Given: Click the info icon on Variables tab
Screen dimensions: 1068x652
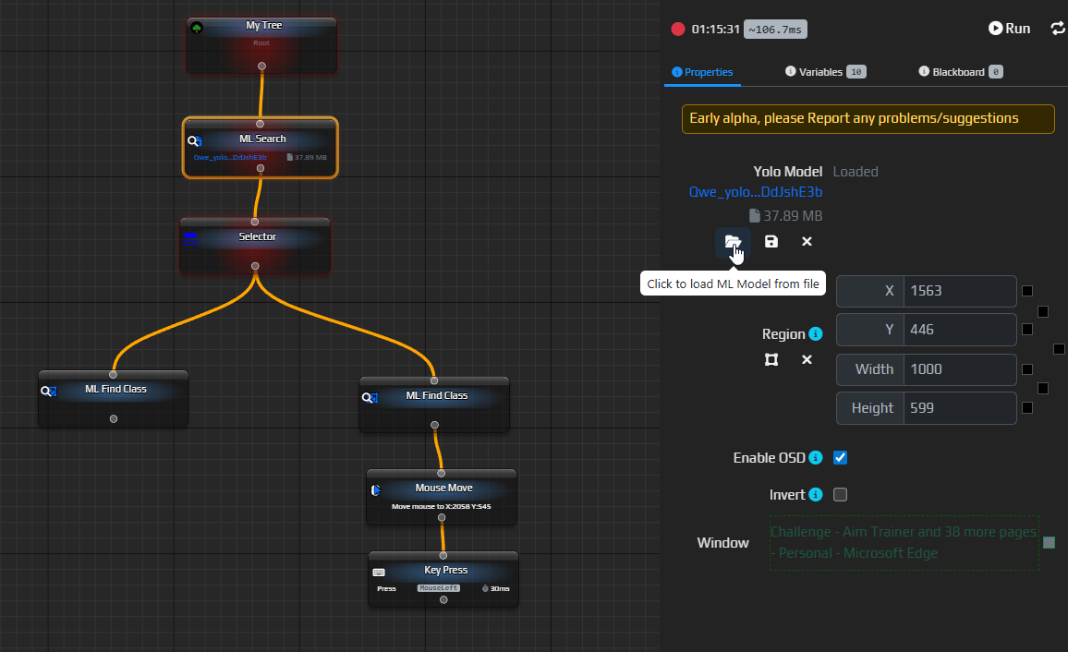Looking at the screenshot, I should pos(790,71).
